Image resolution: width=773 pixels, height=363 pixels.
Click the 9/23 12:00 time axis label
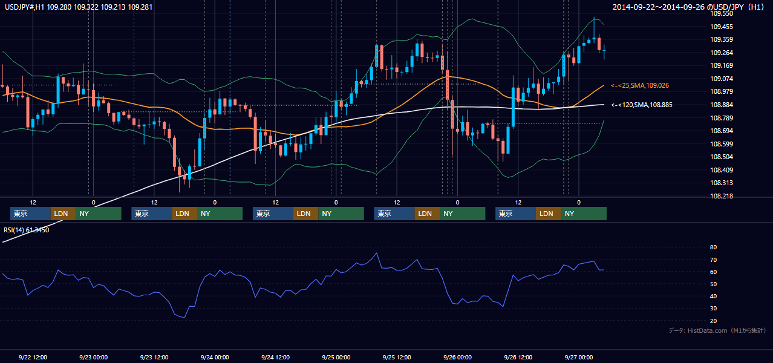(154, 357)
